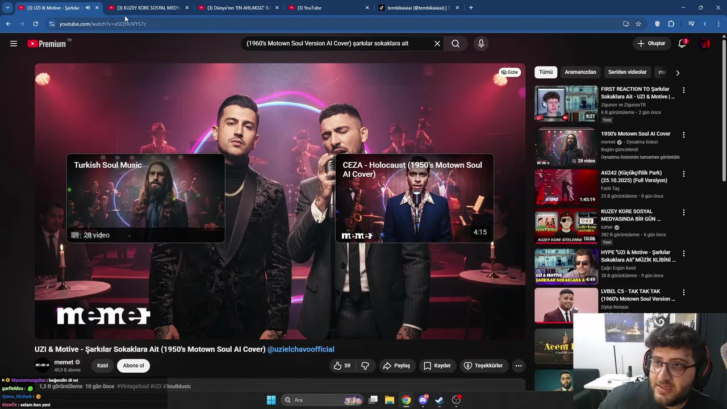Dislike the video with thumbs down
727x409 pixels.
point(365,365)
